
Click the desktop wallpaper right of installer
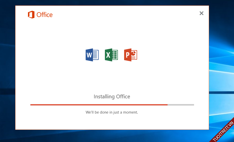pyautogui.click(x=221, y=62)
